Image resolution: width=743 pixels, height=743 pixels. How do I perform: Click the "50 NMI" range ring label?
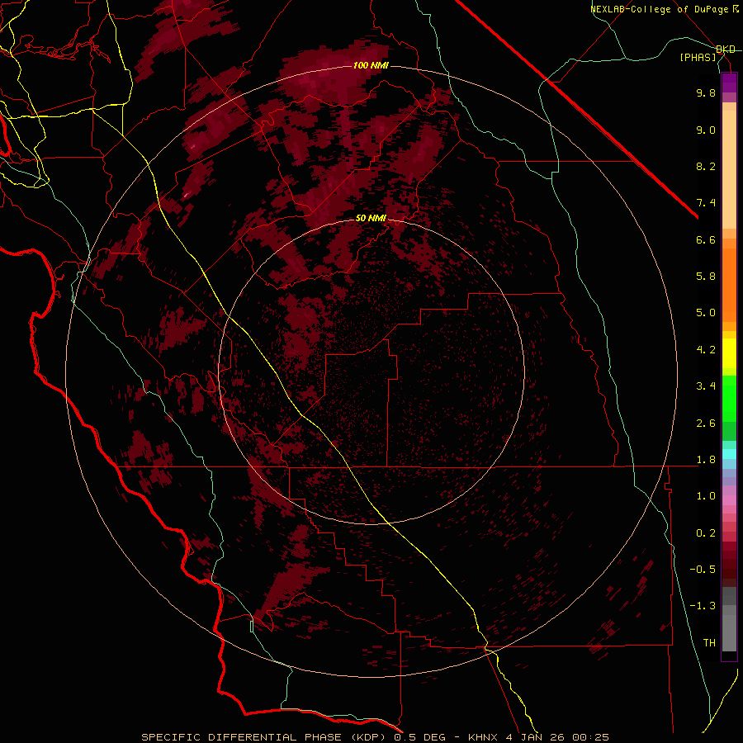(x=371, y=219)
